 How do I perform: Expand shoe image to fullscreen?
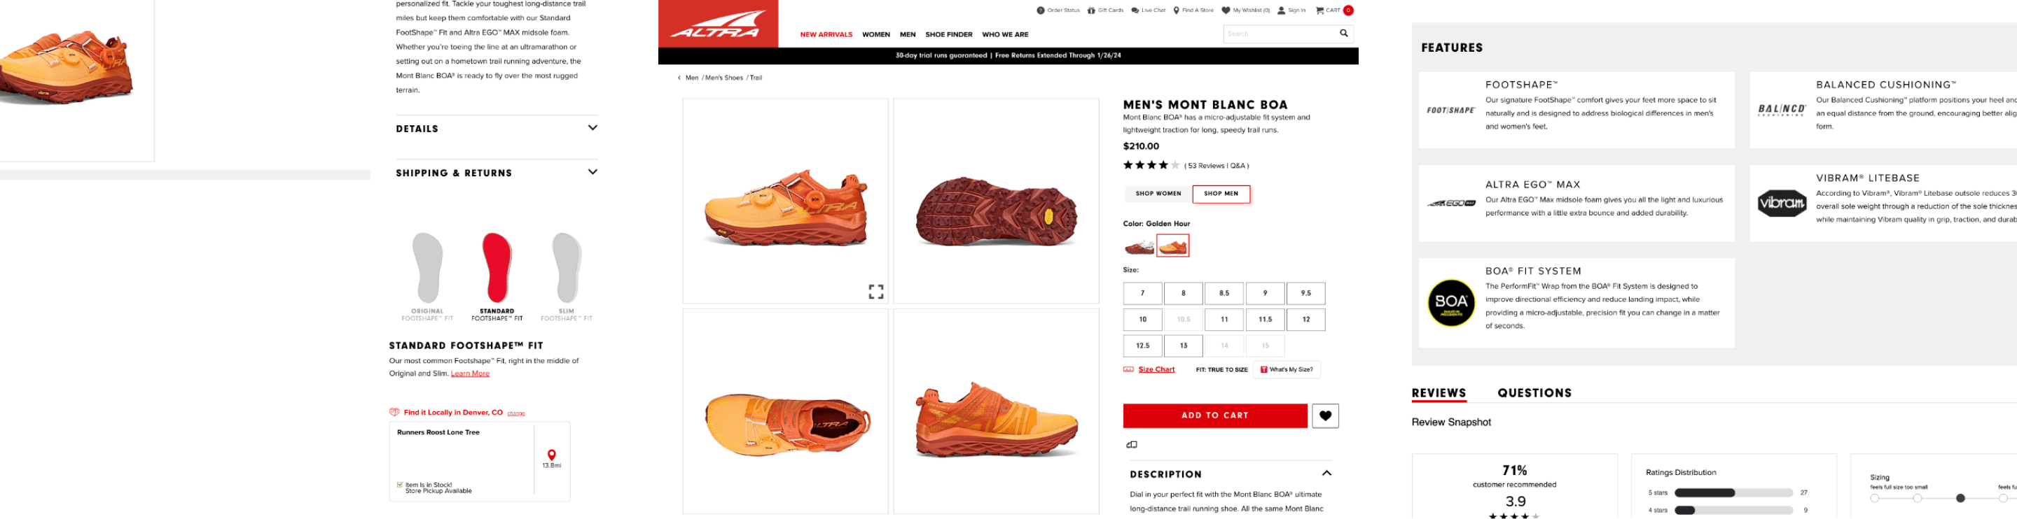pos(875,292)
